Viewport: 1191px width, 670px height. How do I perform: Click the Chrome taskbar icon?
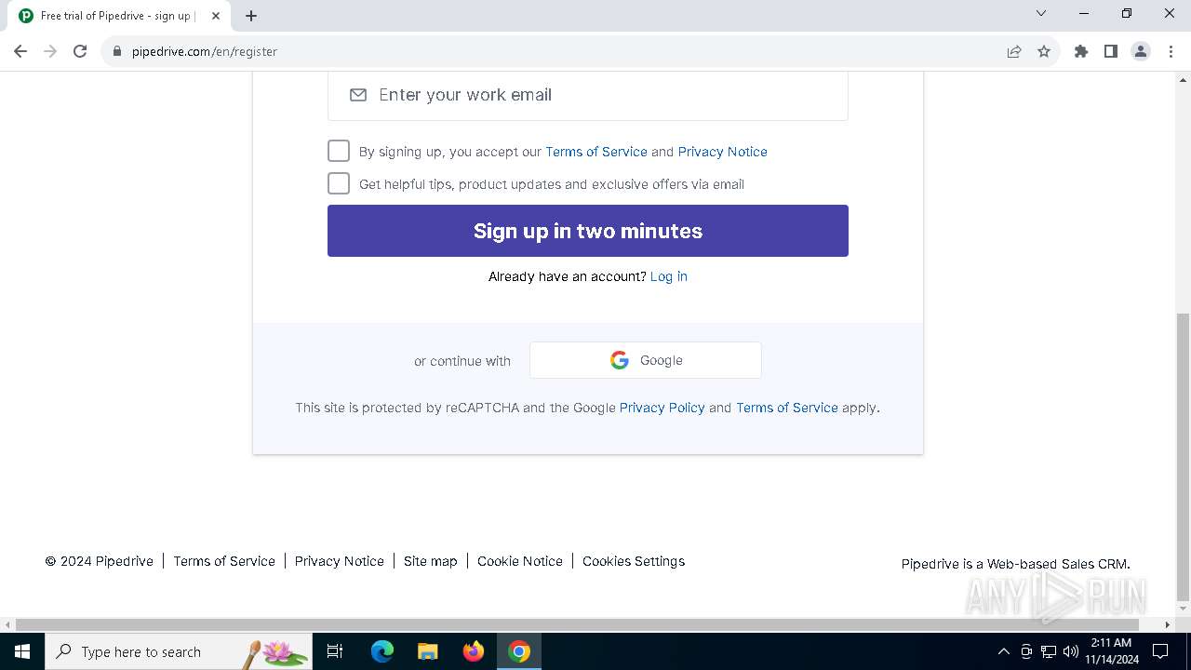[x=519, y=651]
